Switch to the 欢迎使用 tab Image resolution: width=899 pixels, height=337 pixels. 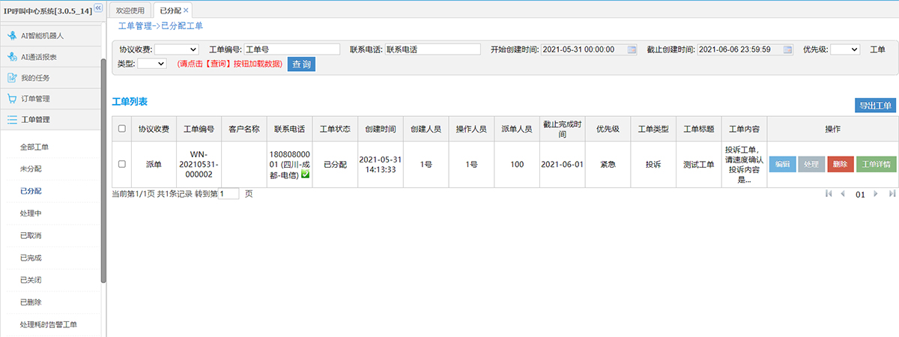tap(130, 10)
